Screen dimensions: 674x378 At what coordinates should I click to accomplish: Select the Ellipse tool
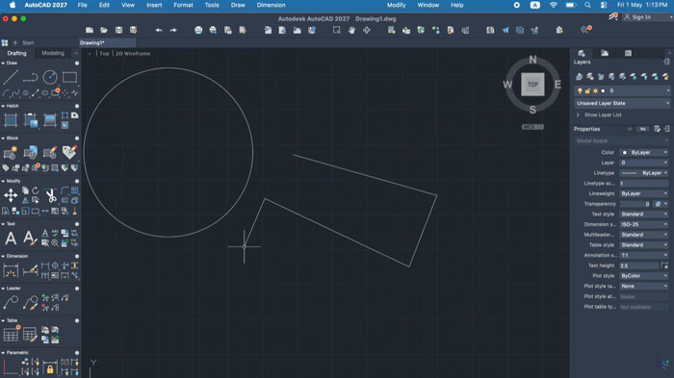[x=45, y=92]
